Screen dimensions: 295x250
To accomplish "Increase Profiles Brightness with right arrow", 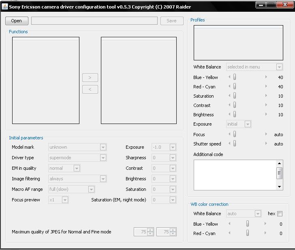I will (266, 114).
